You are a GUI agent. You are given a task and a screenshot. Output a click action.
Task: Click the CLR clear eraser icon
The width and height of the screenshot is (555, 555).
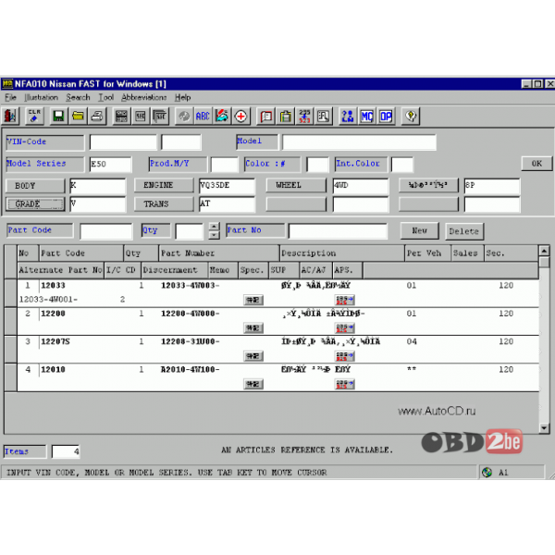click(x=34, y=116)
